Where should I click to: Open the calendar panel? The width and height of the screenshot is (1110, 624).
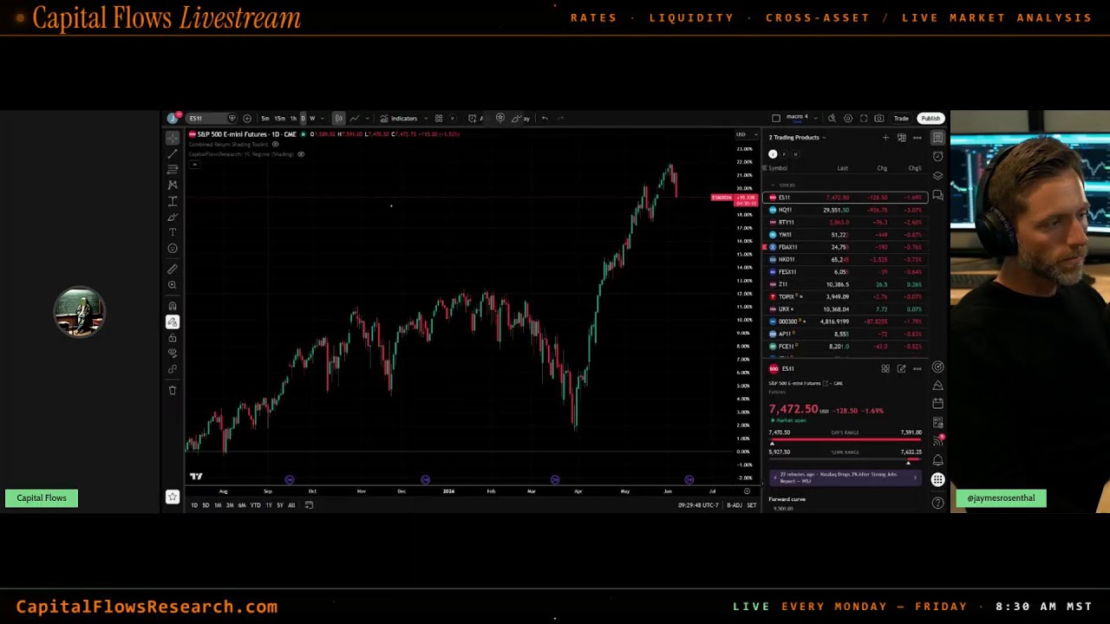[937, 403]
